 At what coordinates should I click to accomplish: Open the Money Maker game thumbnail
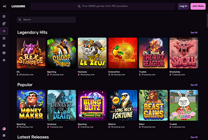coord(31,105)
